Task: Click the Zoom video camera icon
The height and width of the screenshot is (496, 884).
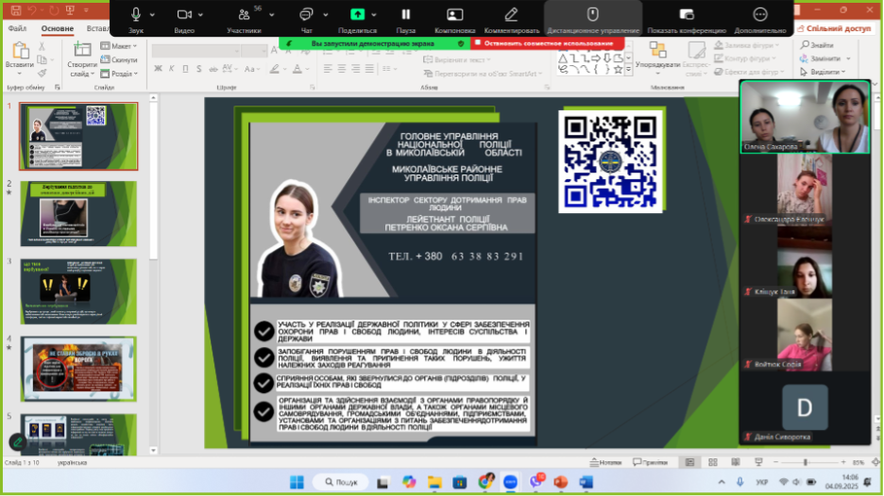Action: pyautogui.click(x=183, y=15)
